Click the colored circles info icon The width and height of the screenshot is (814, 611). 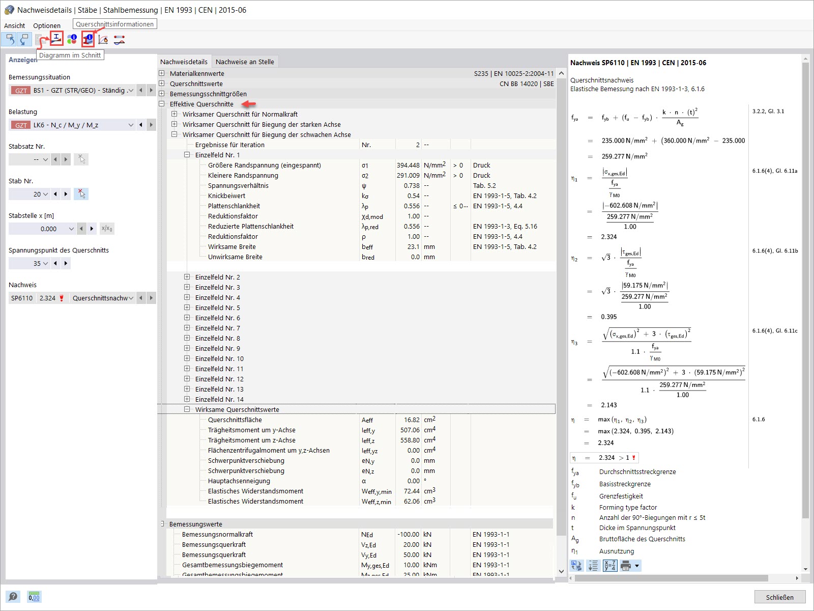click(x=72, y=39)
